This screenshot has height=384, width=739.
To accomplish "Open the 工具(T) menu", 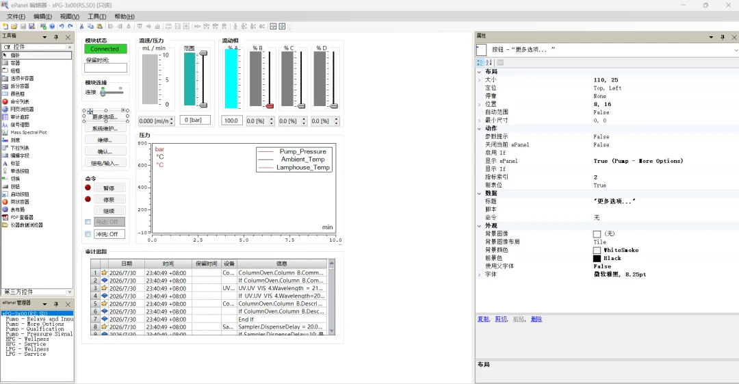I will click(x=97, y=16).
